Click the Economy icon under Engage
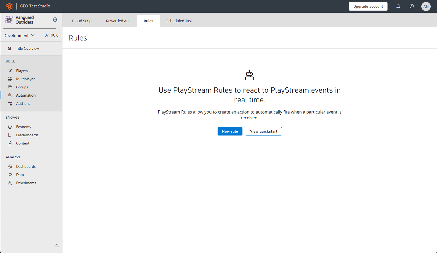This screenshot has height=253, width=437. point(10,126)
